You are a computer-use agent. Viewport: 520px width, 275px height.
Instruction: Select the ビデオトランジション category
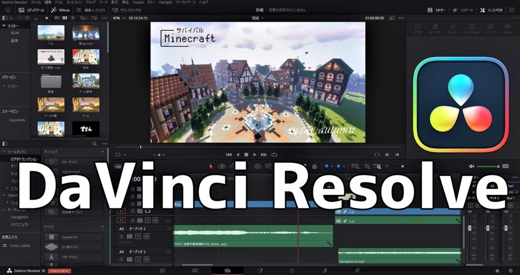[24, 159]
